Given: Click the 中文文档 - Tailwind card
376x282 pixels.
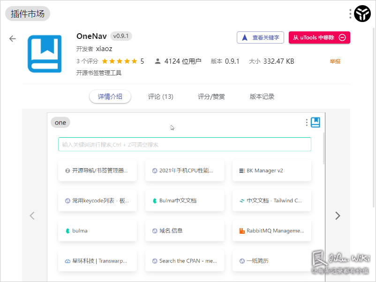Looking at the screenshot, I should (272, 200).
